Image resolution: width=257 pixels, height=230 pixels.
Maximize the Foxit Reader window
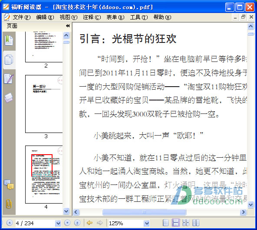tap(240, 7)
